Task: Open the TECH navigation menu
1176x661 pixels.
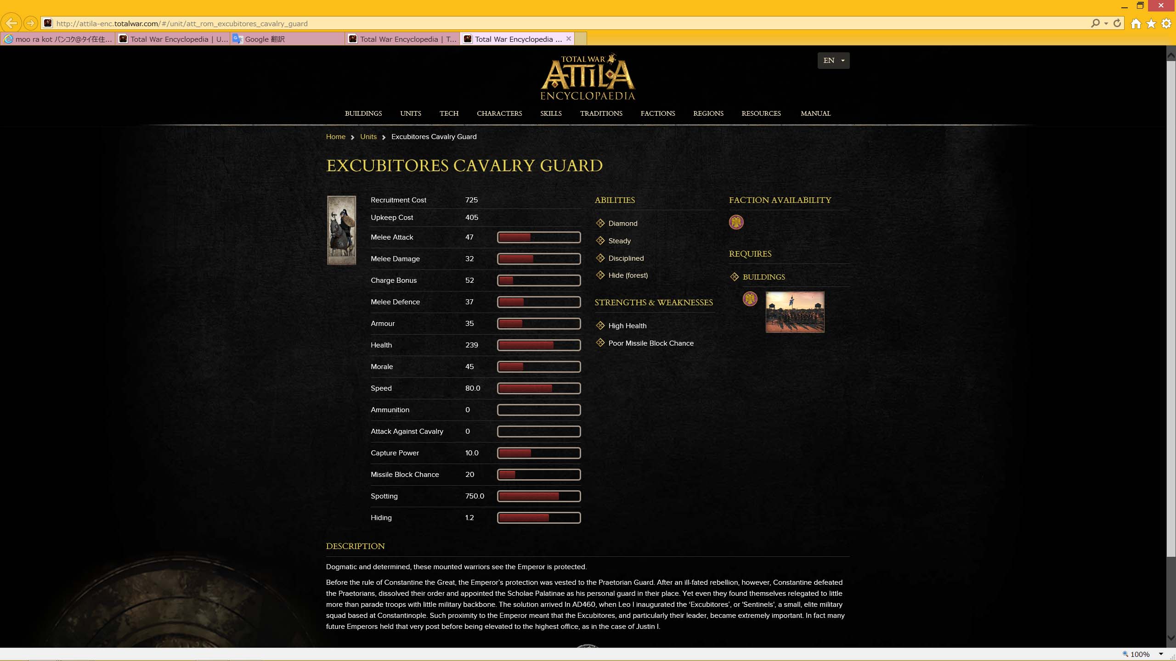Action: (449, 113)
